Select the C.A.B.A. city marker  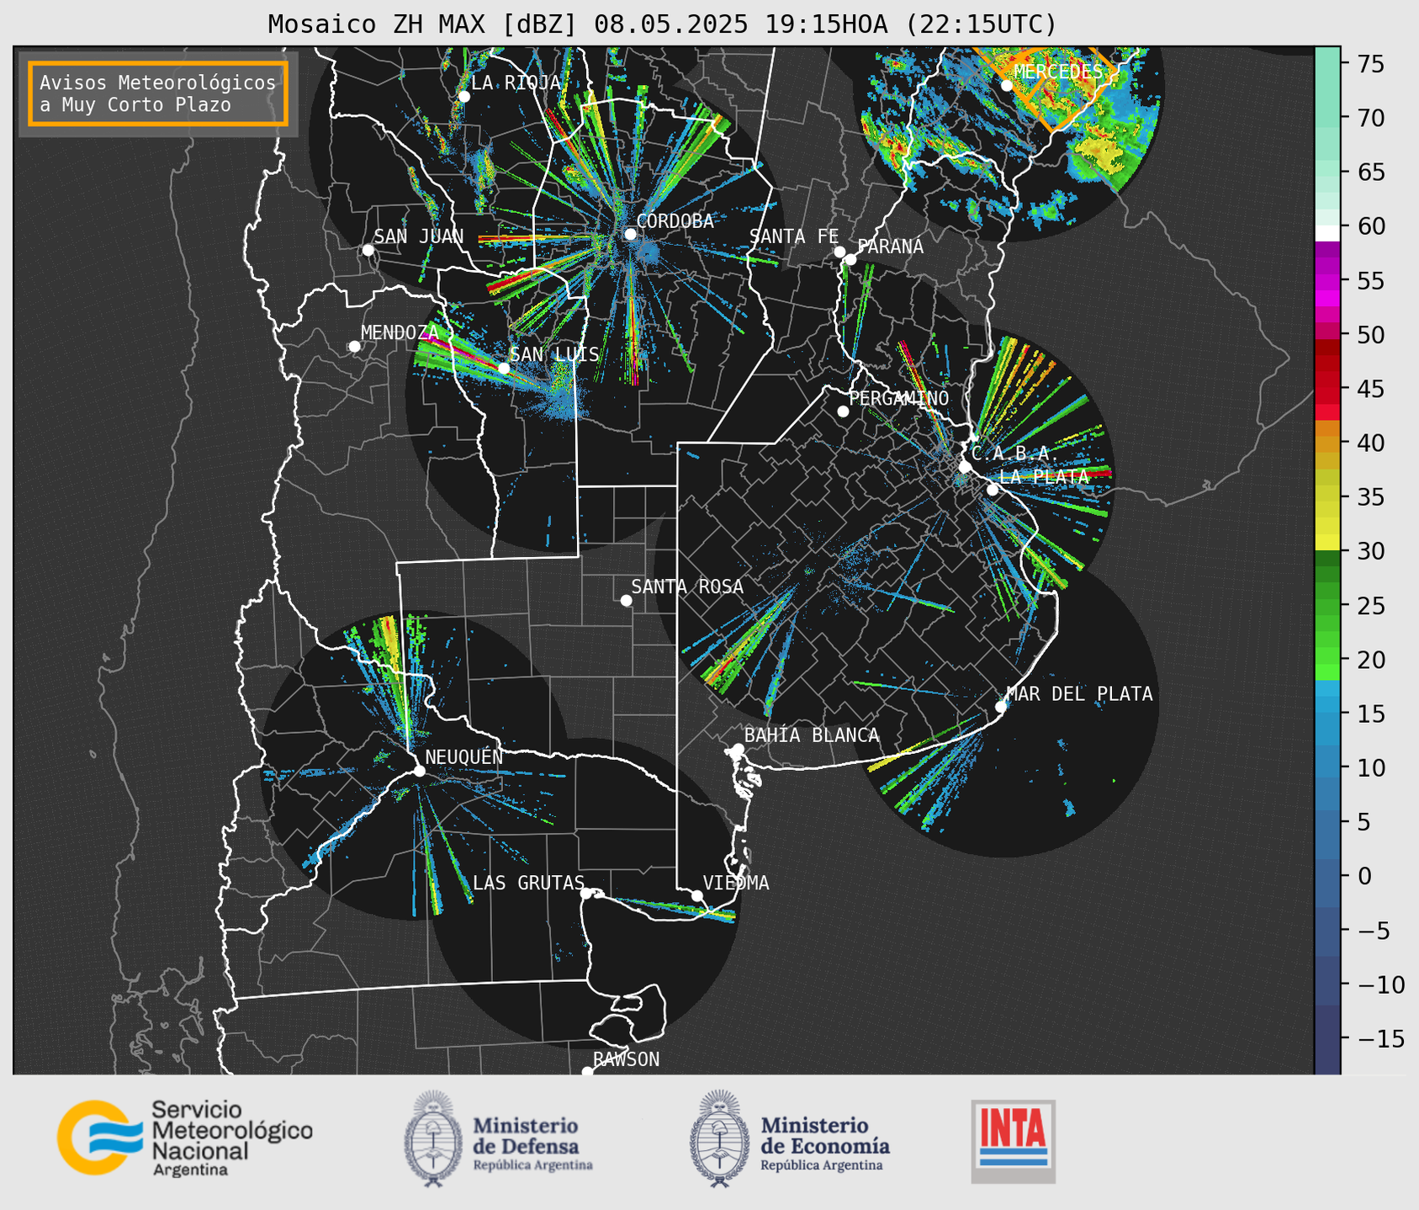965,467
